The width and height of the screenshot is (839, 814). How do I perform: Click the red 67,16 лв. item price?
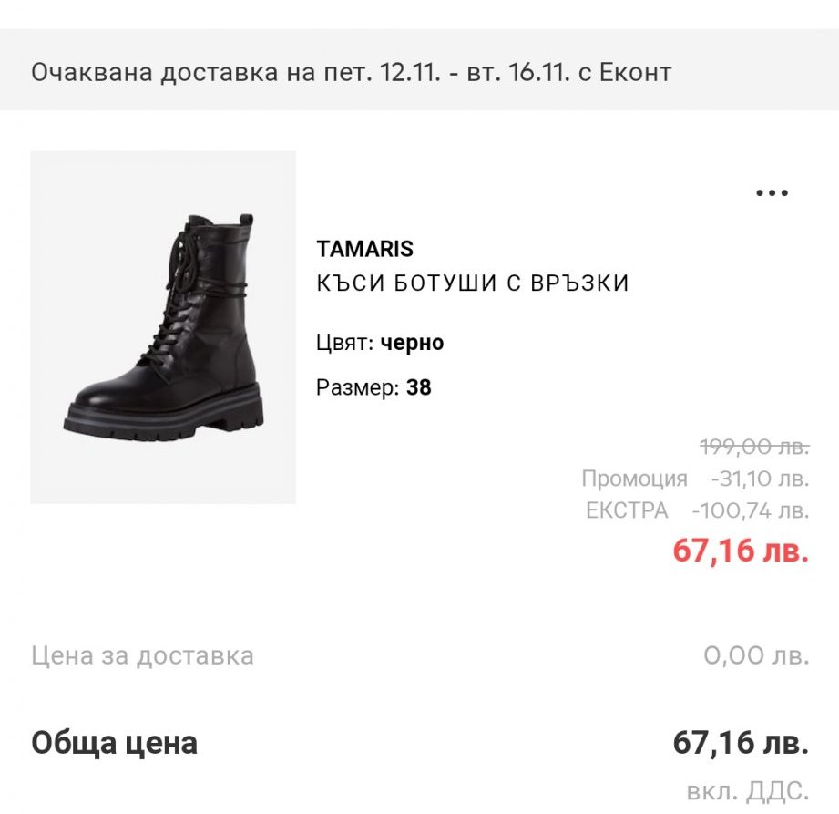click(x=740, y=551)
